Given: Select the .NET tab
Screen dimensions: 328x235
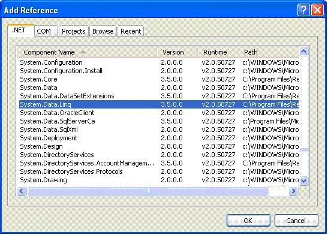Looking at the screenshot, I should click(21, 31).
